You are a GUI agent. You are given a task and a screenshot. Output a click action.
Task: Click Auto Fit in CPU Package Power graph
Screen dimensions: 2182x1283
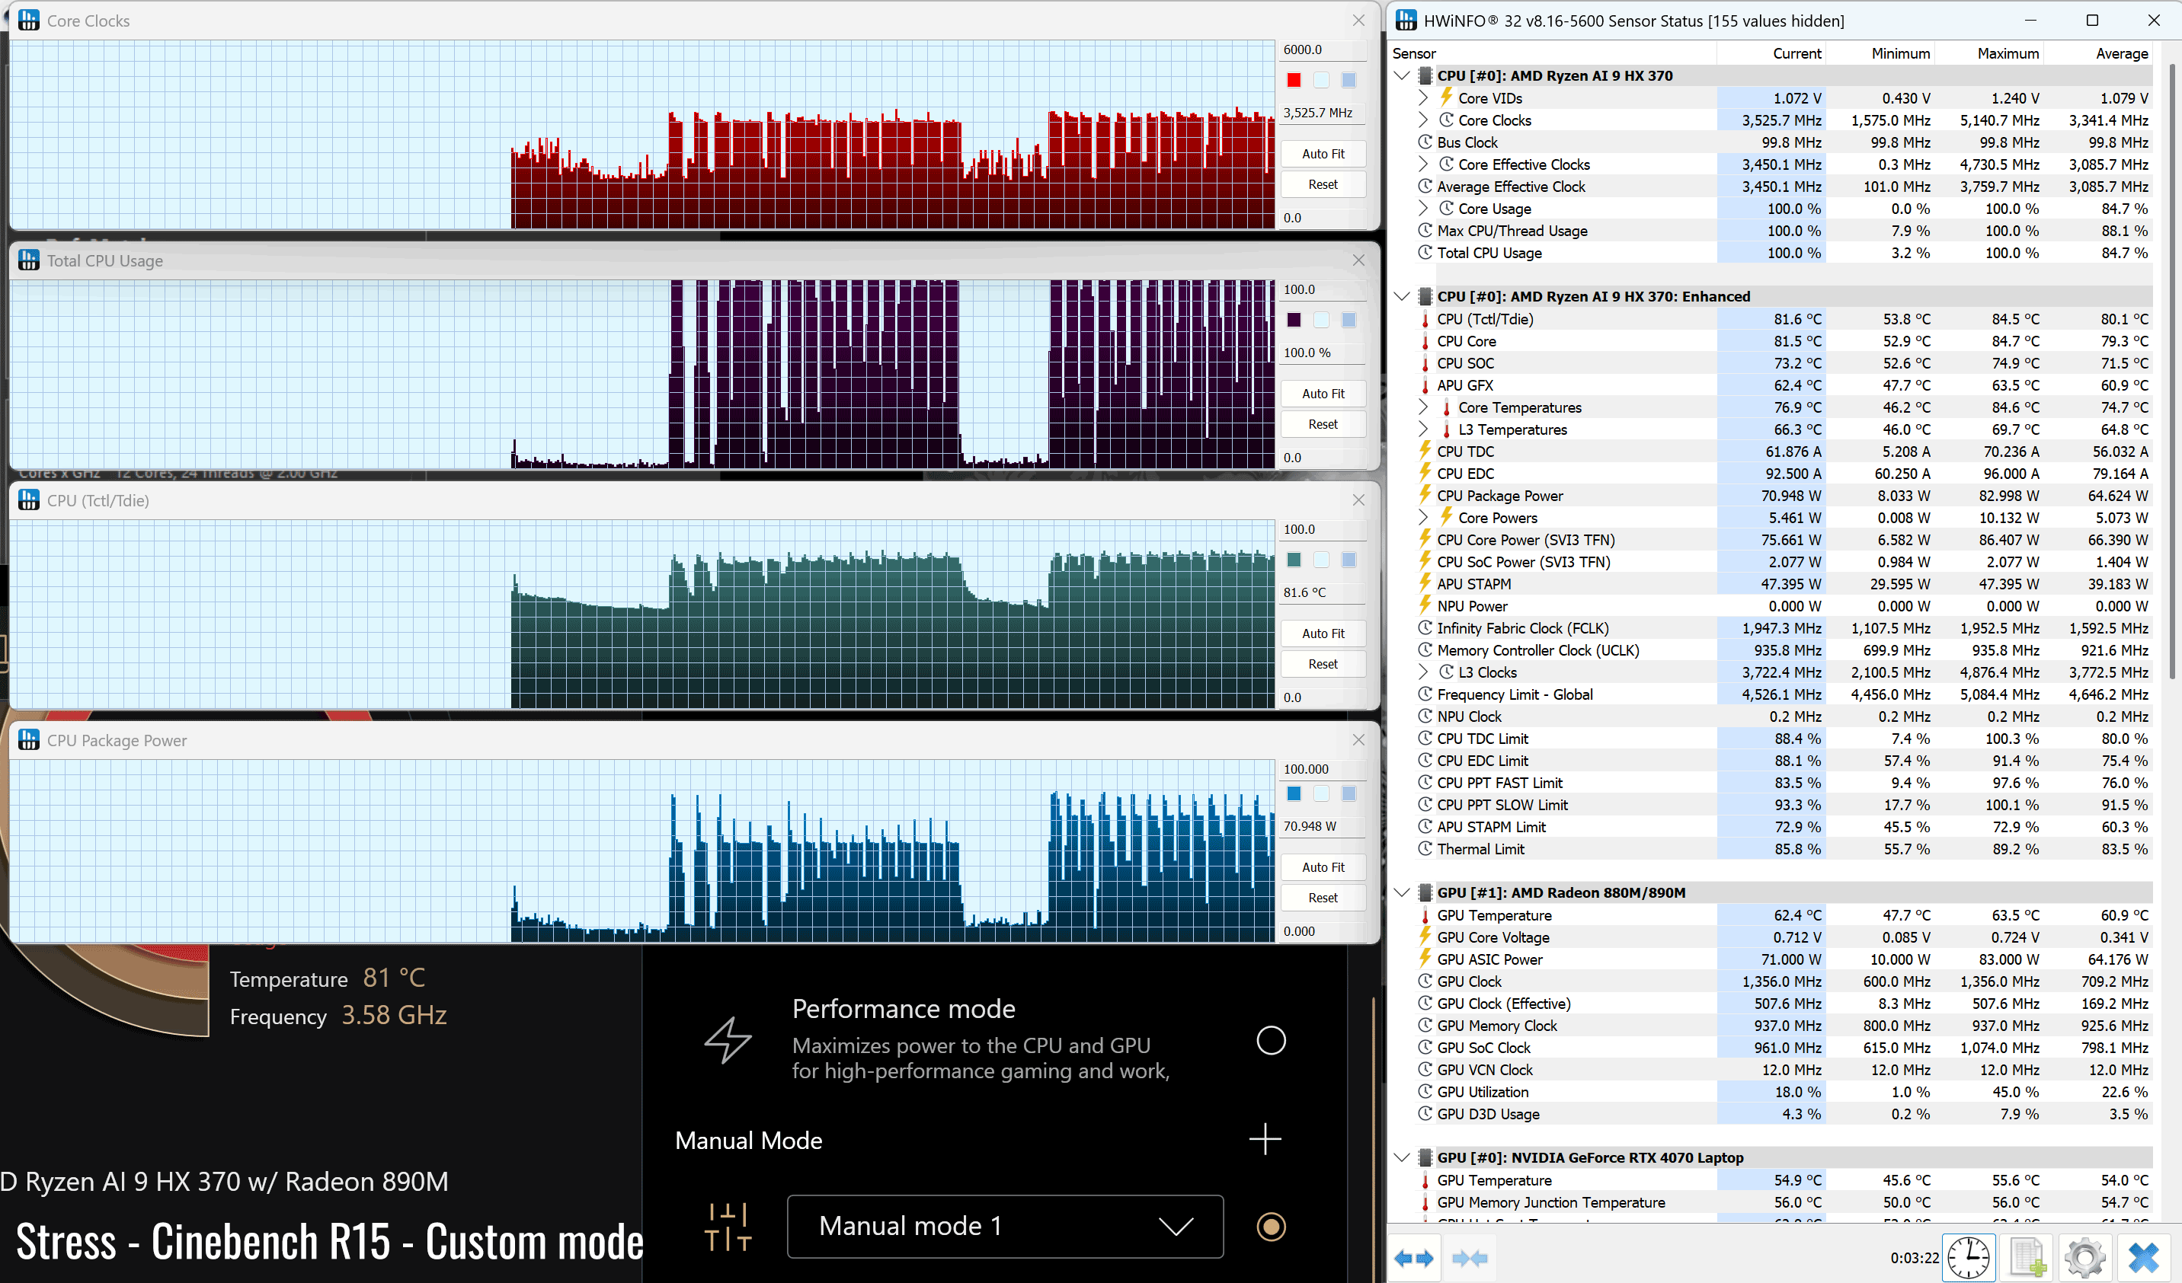click(x=1322, y=867)
